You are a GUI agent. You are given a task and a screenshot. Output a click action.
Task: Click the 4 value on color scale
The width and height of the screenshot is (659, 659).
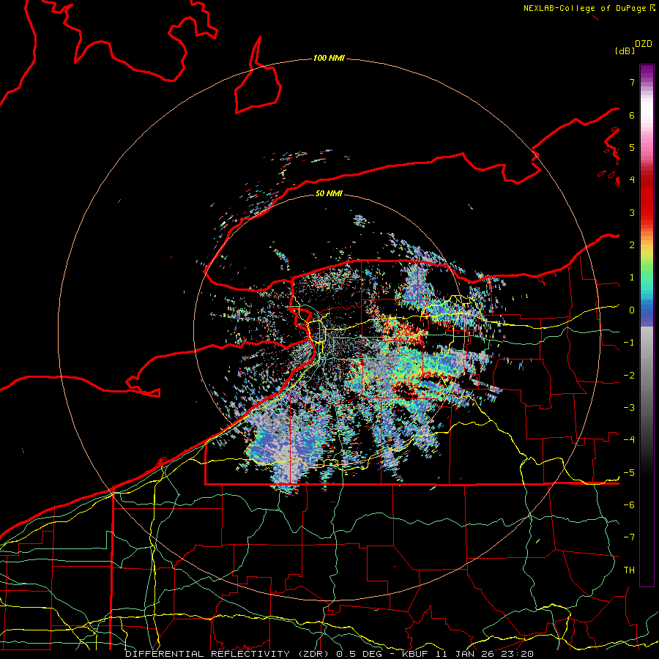click(632, 180)
